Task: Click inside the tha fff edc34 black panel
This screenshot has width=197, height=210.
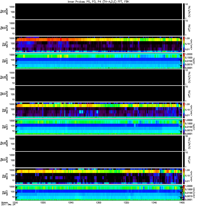Action: (99, 11)
